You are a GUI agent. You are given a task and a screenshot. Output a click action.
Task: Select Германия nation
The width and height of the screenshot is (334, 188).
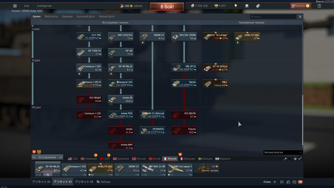click(x=89, y=159)
